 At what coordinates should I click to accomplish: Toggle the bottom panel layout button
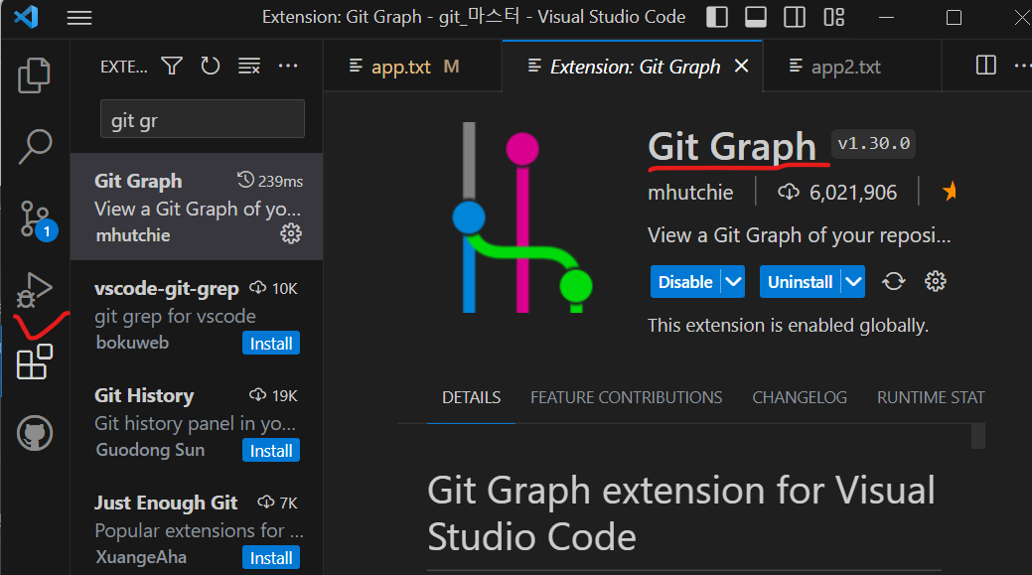(756, 17)
